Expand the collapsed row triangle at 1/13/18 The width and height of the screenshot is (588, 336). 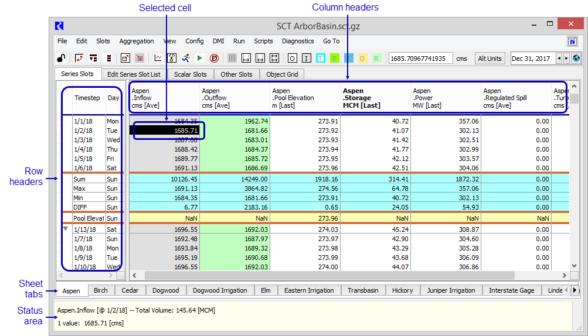pos(66,229)
